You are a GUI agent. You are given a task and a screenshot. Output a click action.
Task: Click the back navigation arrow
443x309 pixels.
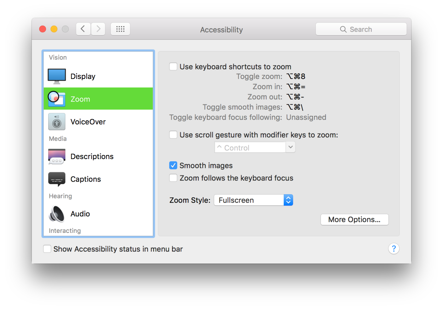pos(83,29)
